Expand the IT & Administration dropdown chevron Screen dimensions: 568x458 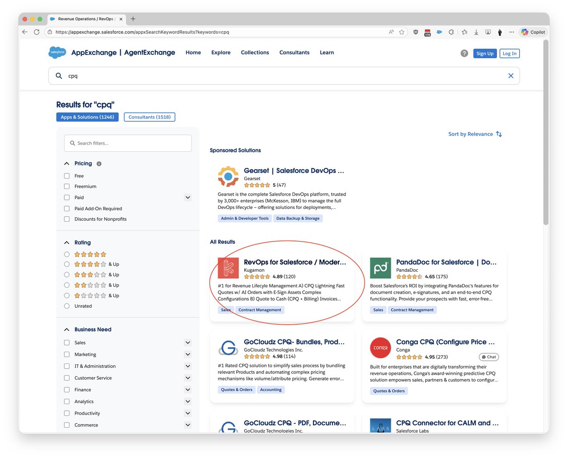click(188, 366)
